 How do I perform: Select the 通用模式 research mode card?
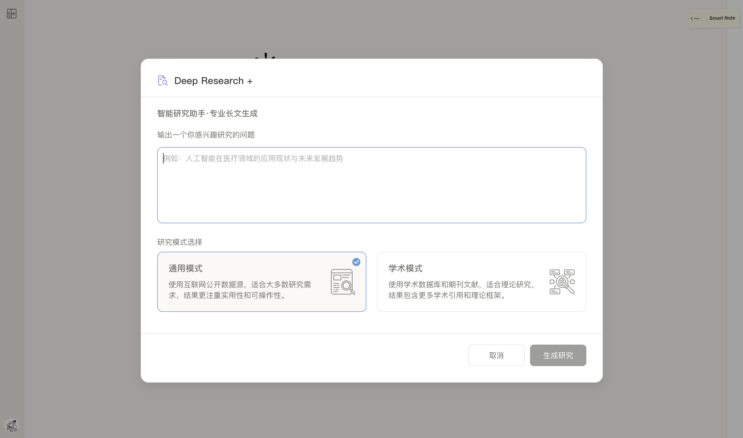261,282
